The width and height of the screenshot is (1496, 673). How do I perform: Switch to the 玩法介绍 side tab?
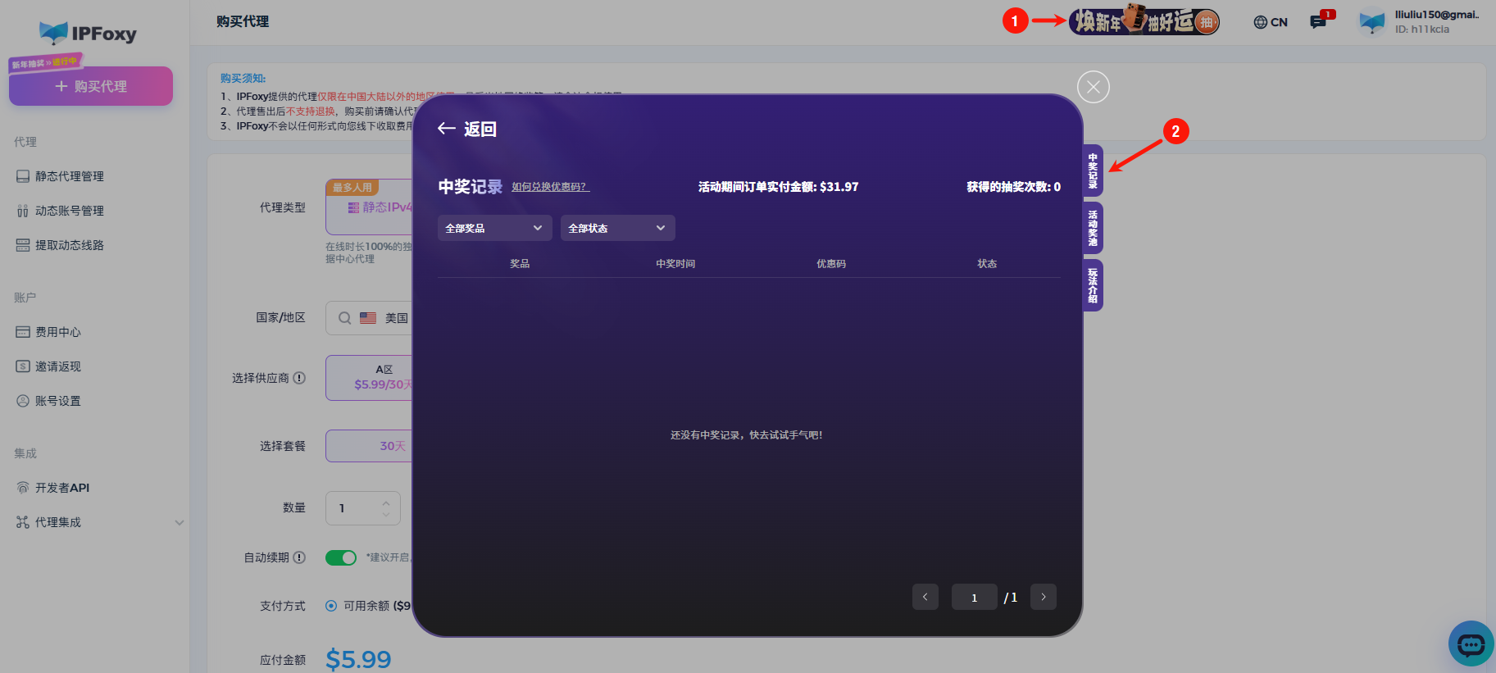click(x=1093, y=285)
